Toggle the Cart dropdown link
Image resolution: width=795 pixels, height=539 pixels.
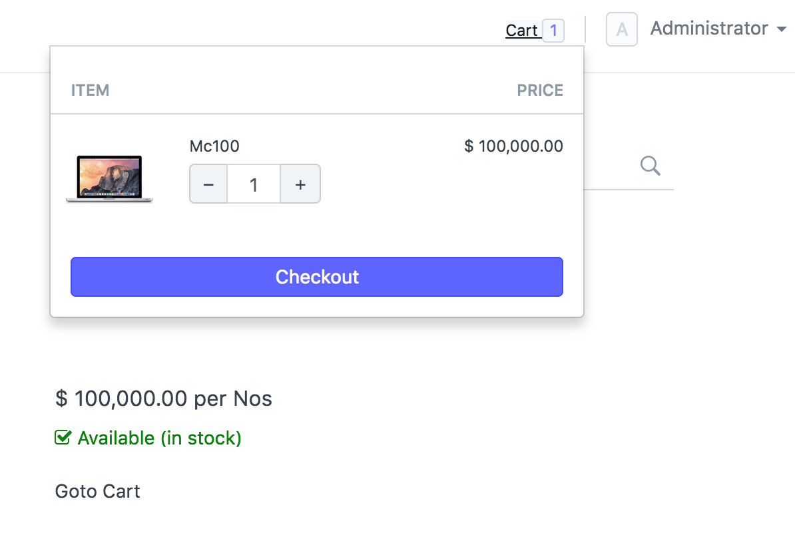(x=521, y=31)
